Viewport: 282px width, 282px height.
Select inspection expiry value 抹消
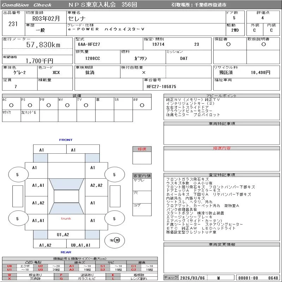90,73
